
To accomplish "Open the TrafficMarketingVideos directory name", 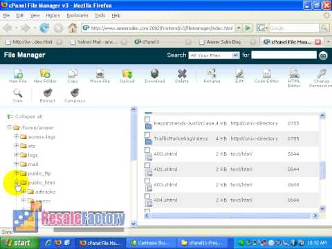I will pos(181,138).
